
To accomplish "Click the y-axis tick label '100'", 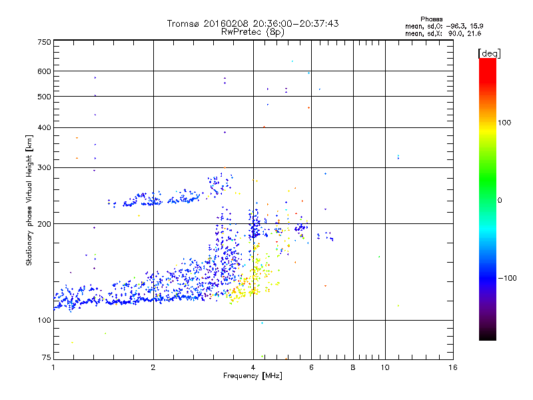I will tap(44, 321).
